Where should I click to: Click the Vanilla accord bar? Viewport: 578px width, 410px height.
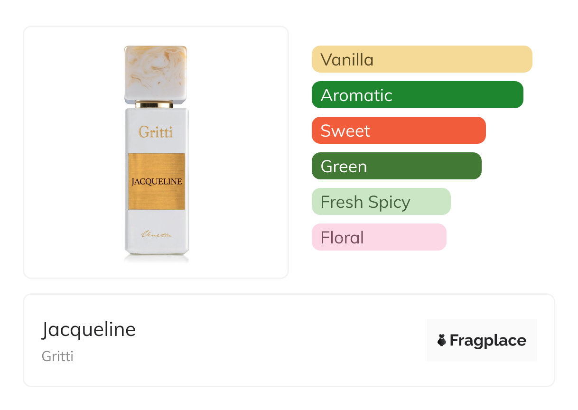(421, 59)
